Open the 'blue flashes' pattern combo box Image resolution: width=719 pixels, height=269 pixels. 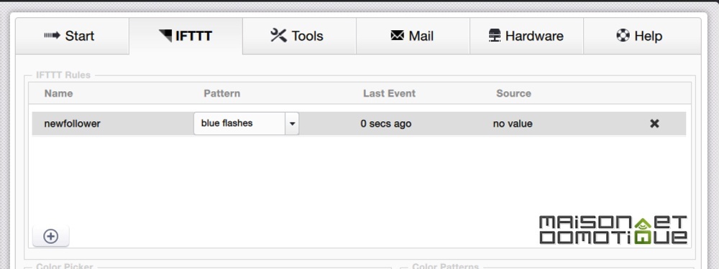pyautogui.click(x=246, y=123)
